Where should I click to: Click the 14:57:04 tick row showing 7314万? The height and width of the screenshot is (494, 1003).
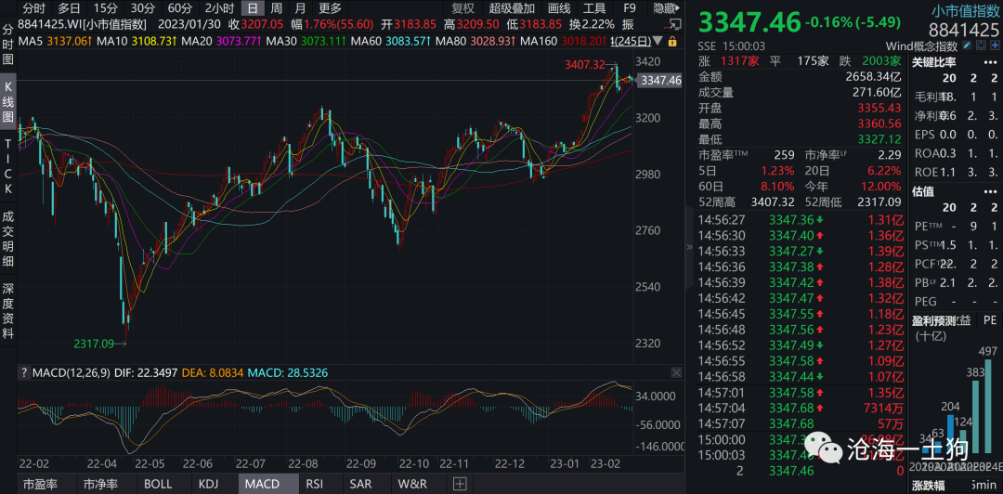800,408
